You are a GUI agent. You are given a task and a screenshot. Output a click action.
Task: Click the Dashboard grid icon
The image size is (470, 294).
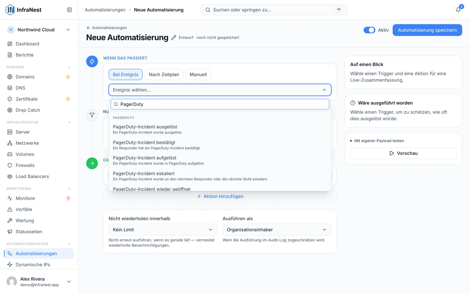[x=10, y=44]
